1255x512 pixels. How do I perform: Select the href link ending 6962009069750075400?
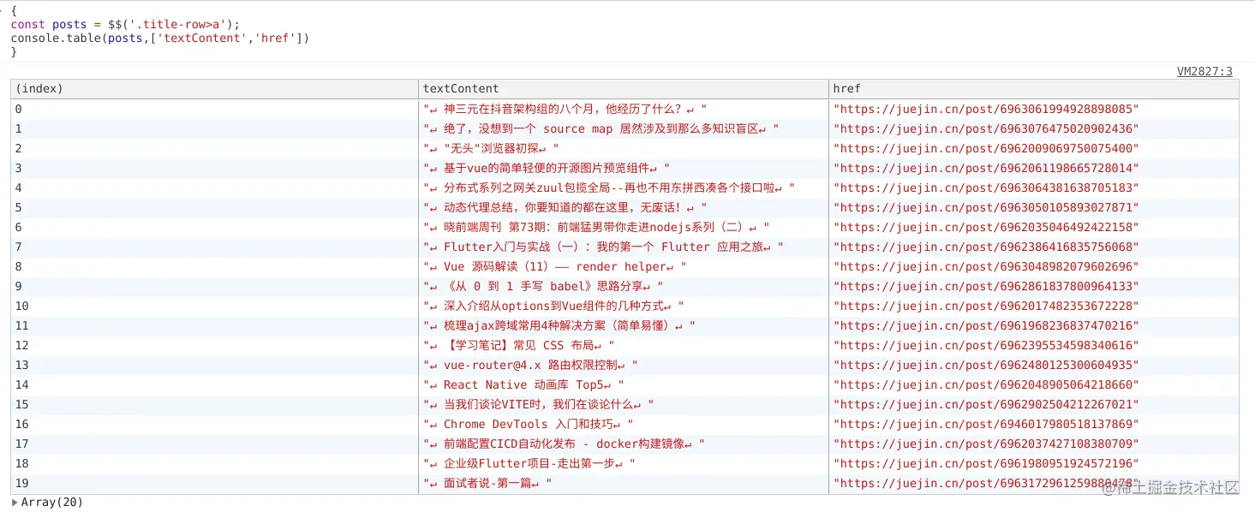987,148
